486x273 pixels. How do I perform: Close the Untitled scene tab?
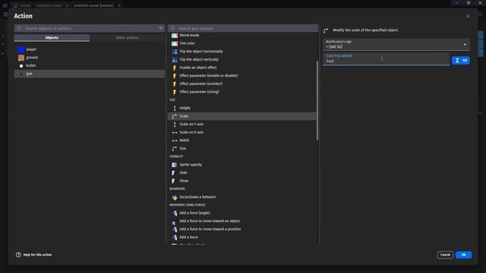pos(67,5)
